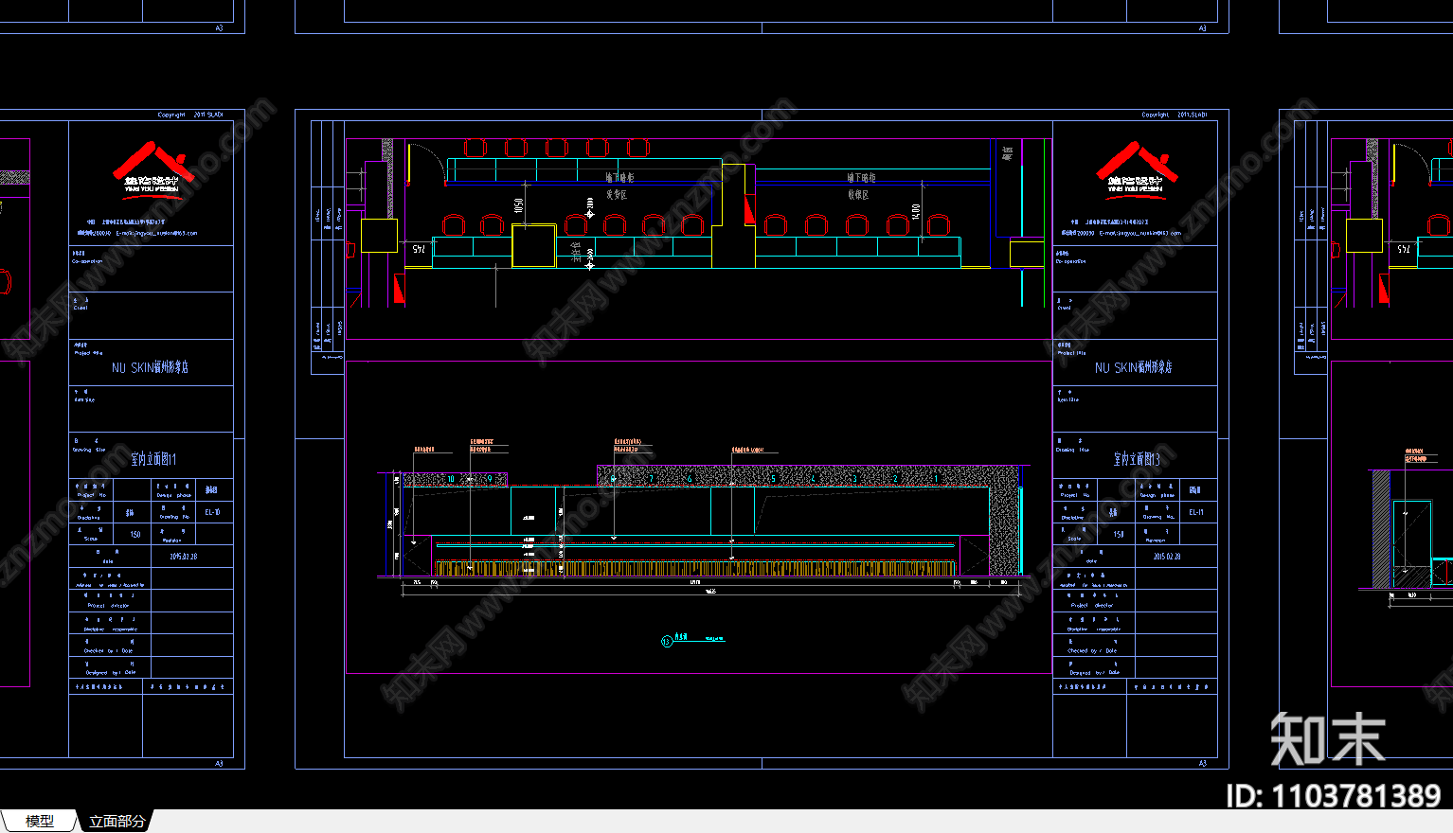Select drawing title '室内立面图3'
1453x833 pixels.
1137,459
